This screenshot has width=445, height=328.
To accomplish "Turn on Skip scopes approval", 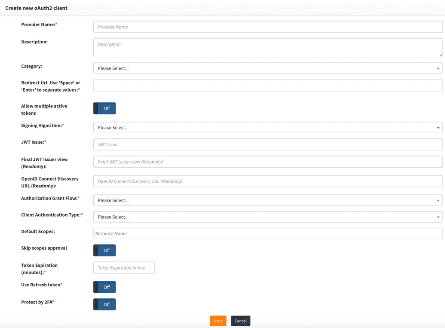I will (104, 250).
